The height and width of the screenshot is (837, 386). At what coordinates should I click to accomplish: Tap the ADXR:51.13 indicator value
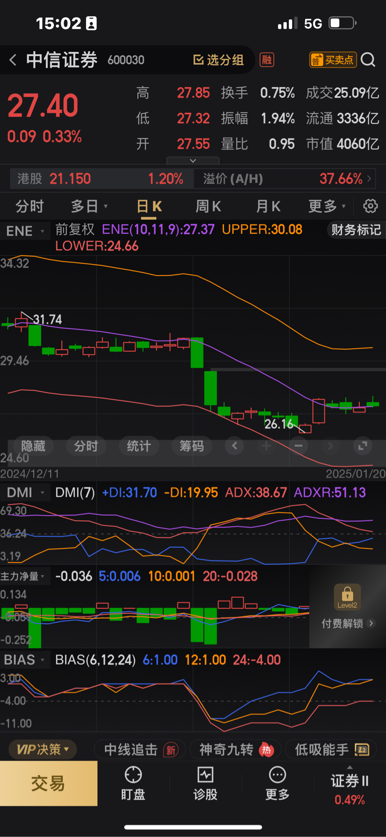click(330, 493)
